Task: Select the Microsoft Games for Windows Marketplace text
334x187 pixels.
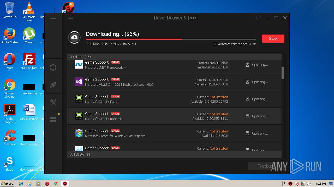Action: [115, 136]
